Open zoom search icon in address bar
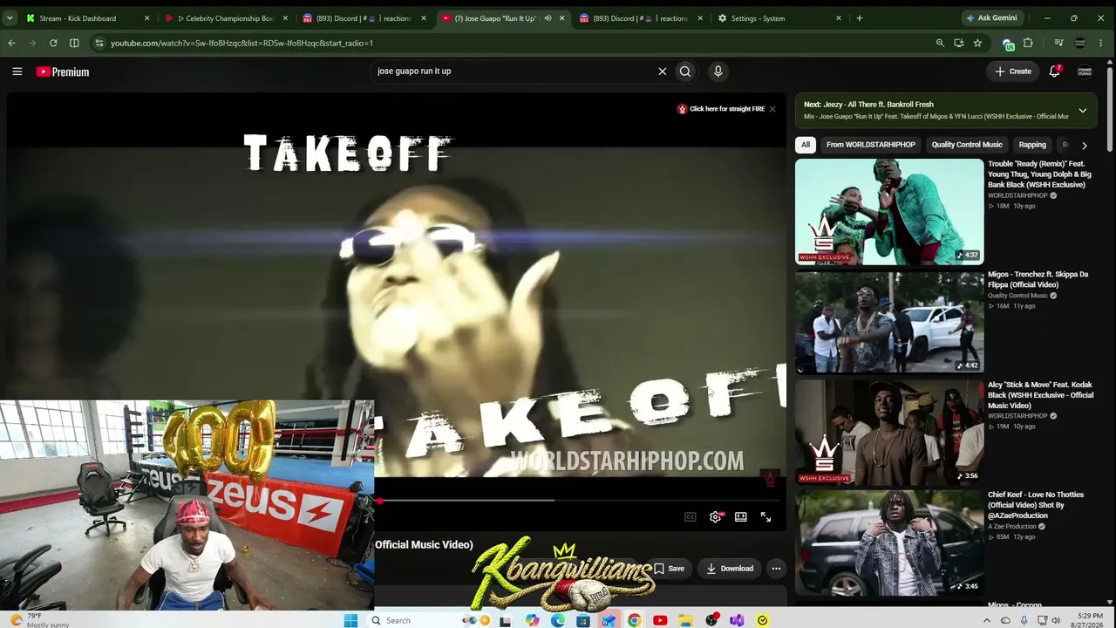This screenshot has width=1116, height=628. coord(940,43)
